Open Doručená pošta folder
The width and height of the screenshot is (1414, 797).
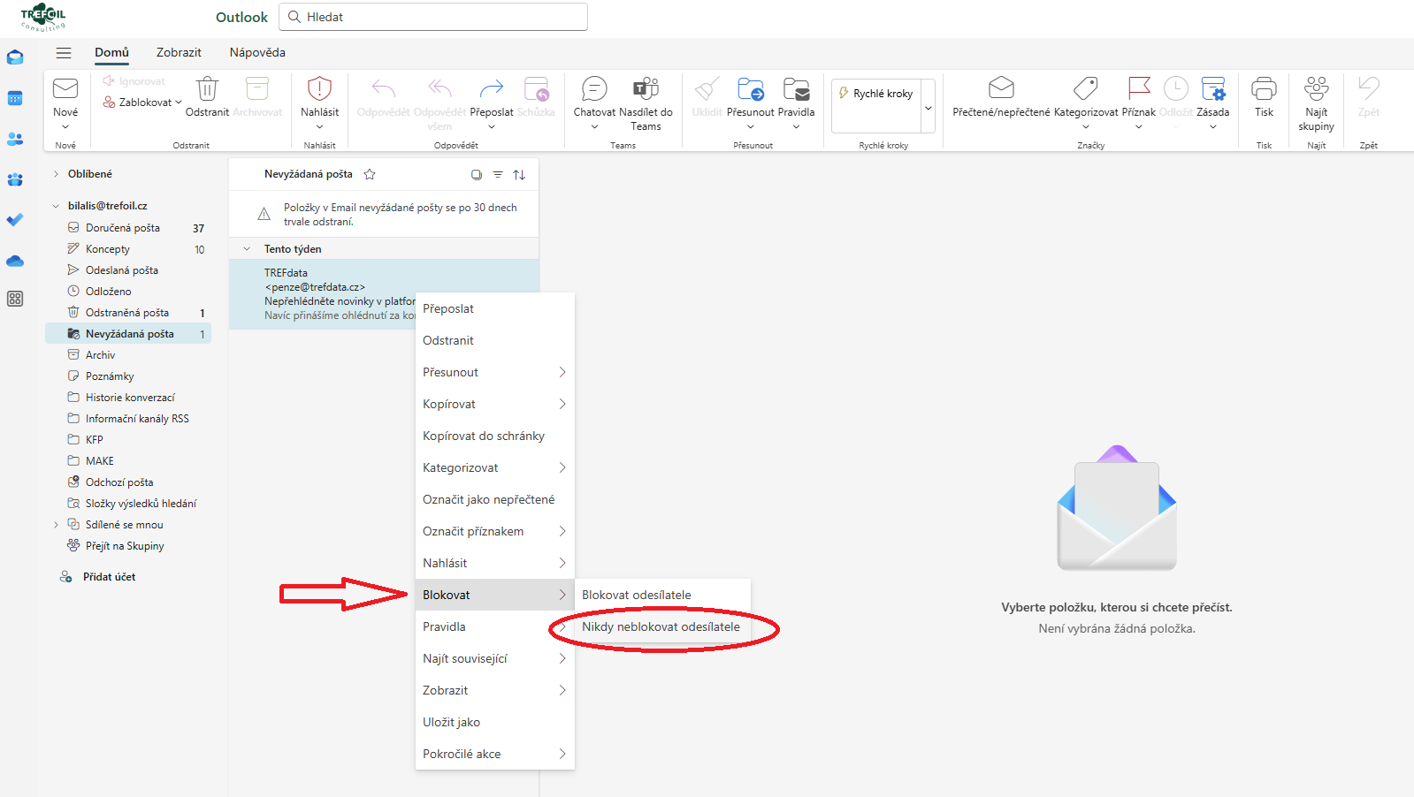point(129,228)
